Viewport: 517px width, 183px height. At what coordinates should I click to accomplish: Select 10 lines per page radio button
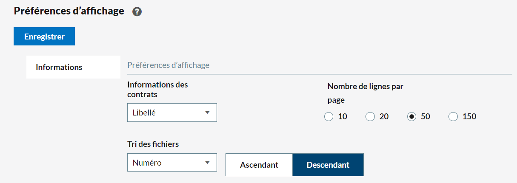(x=328, y=116)
